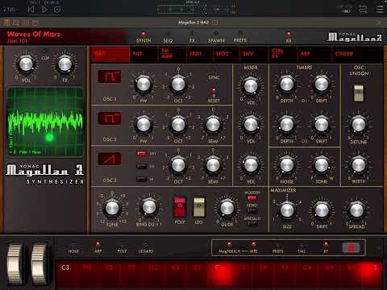Open keyboard PREFS button
Image resolution: width=387 pixels, height=290 pixels.
[x=277, y=248]
